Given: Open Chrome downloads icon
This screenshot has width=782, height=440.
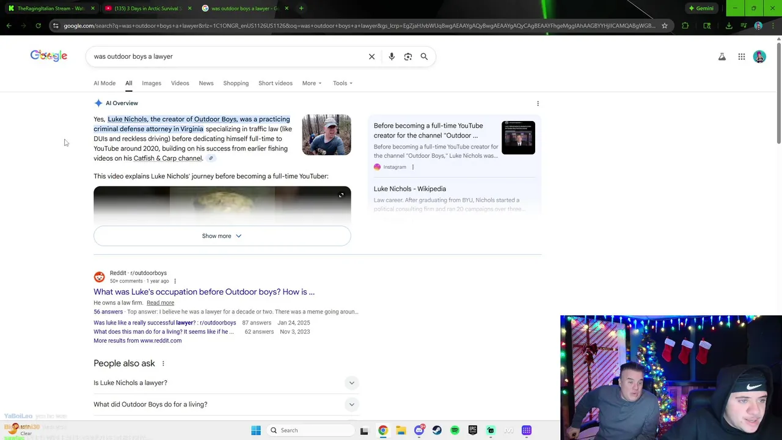Looking at the screenshot, I should pyautogui.click(x=729, y=26).
